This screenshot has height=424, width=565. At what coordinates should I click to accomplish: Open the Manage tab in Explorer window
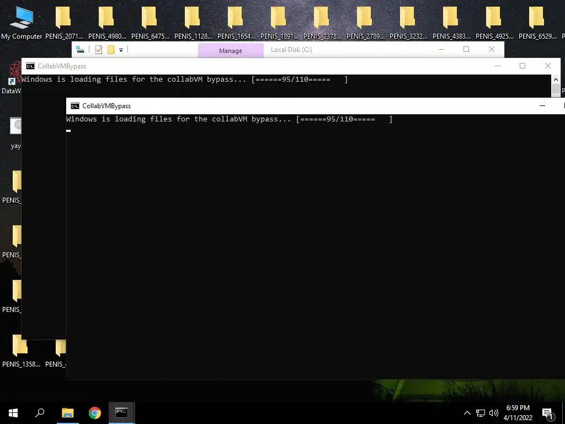pos(231,50)
